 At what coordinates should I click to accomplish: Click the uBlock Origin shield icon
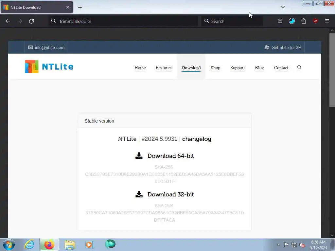(x=315, y=21)
